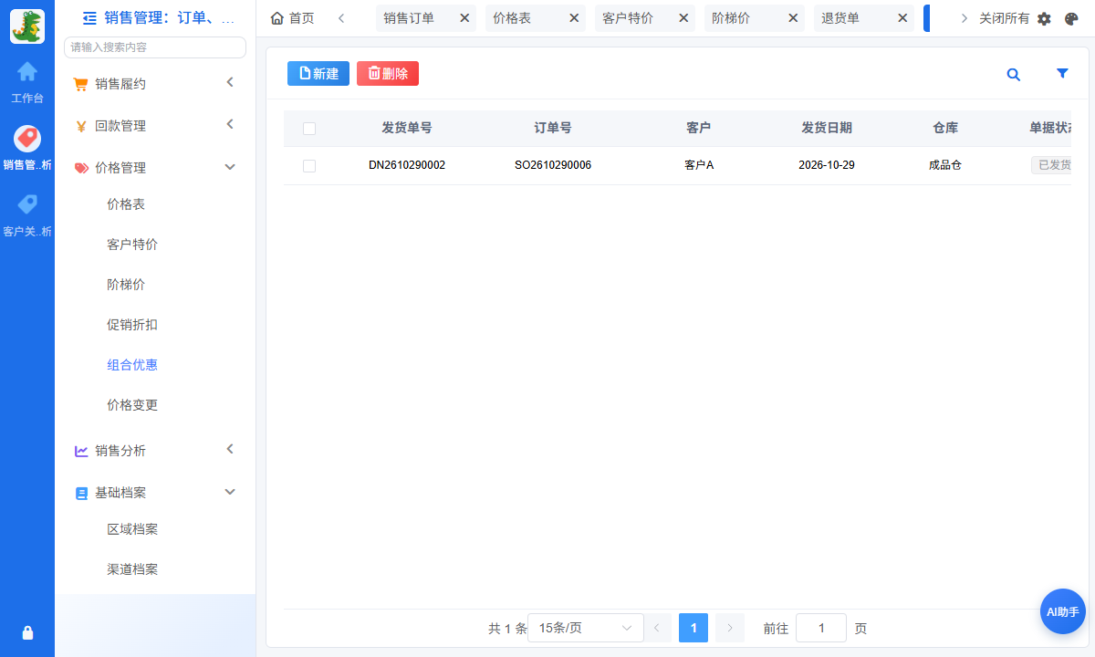Click the 成品仓 warehouse cell
This screenshot has width=1095, height=657.
(x=945, y=165)
